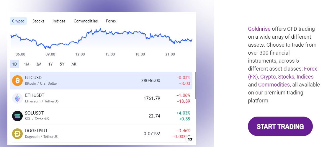Image resolution: width=332 pixels, height=147 pixels.
Task: Select the SOLUSDT symbol row
Action: click(x=101, y=116)
